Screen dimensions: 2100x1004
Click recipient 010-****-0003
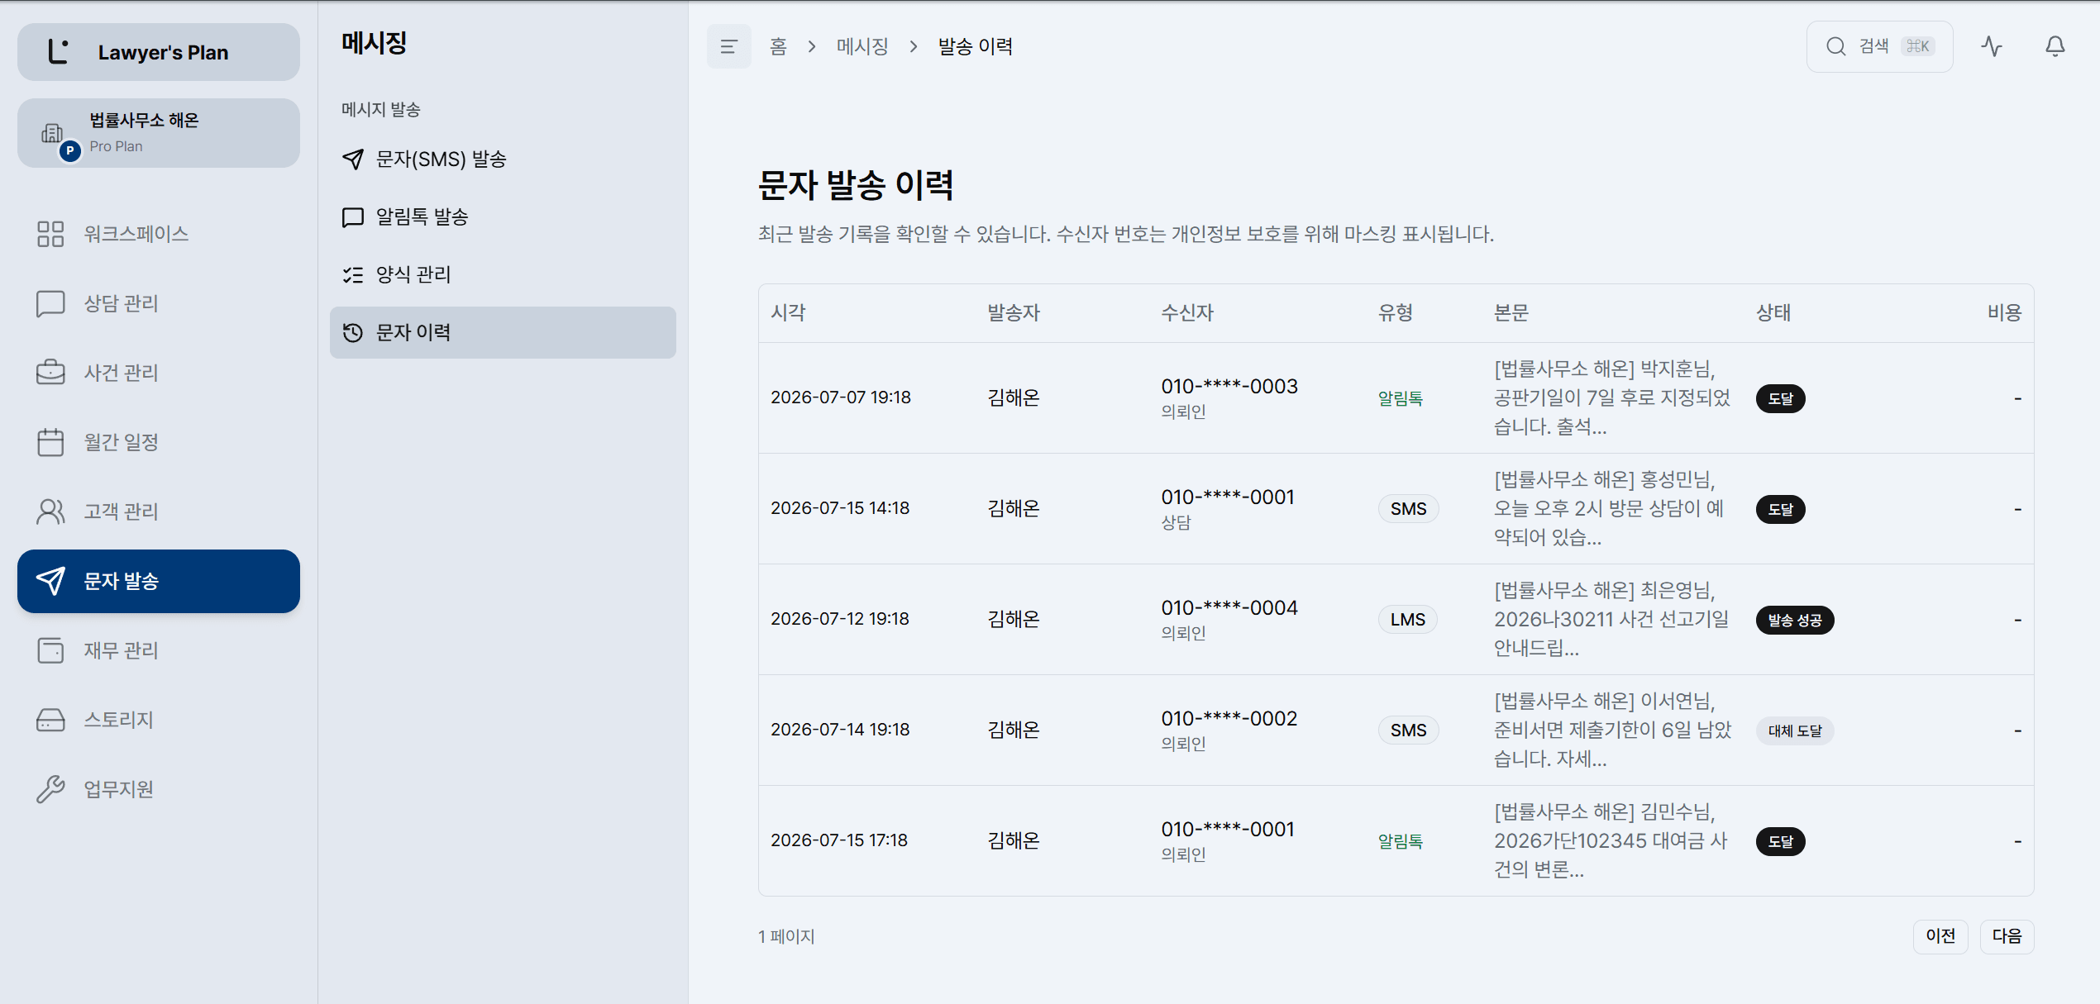tap(1229, 387)
